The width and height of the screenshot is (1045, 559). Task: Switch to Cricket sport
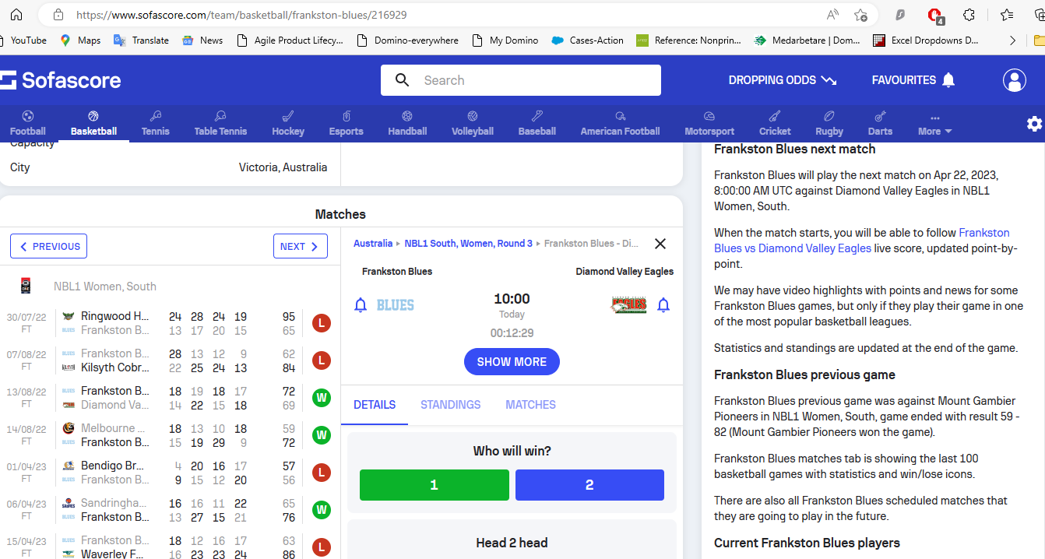(x=775, y=124)
